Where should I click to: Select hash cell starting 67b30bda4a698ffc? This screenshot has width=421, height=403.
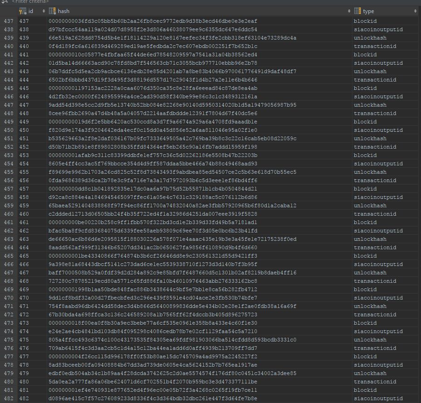[x=200, y=314]
